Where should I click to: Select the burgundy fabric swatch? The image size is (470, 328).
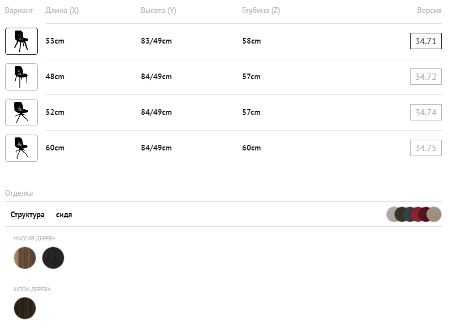424,214
